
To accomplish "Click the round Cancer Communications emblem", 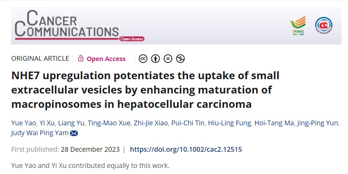I will click(323, 25).
